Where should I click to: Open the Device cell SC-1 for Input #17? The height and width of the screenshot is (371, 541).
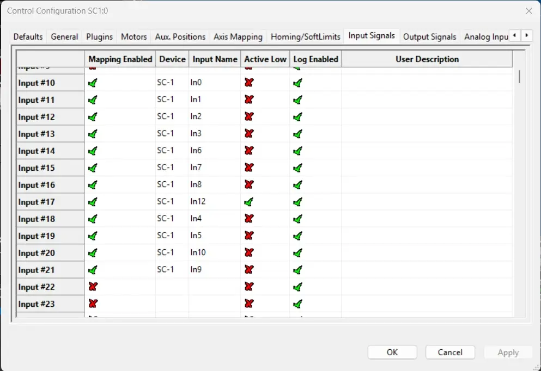[172, 201]
